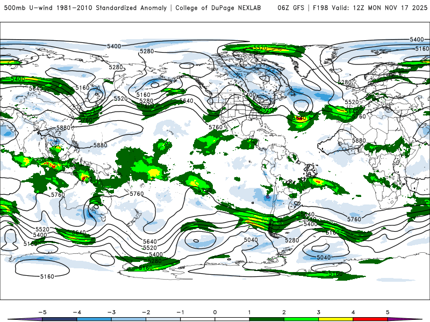The image size is (430, 322).
Task: Click the "4" color bar label
Action: pos(353,312)
